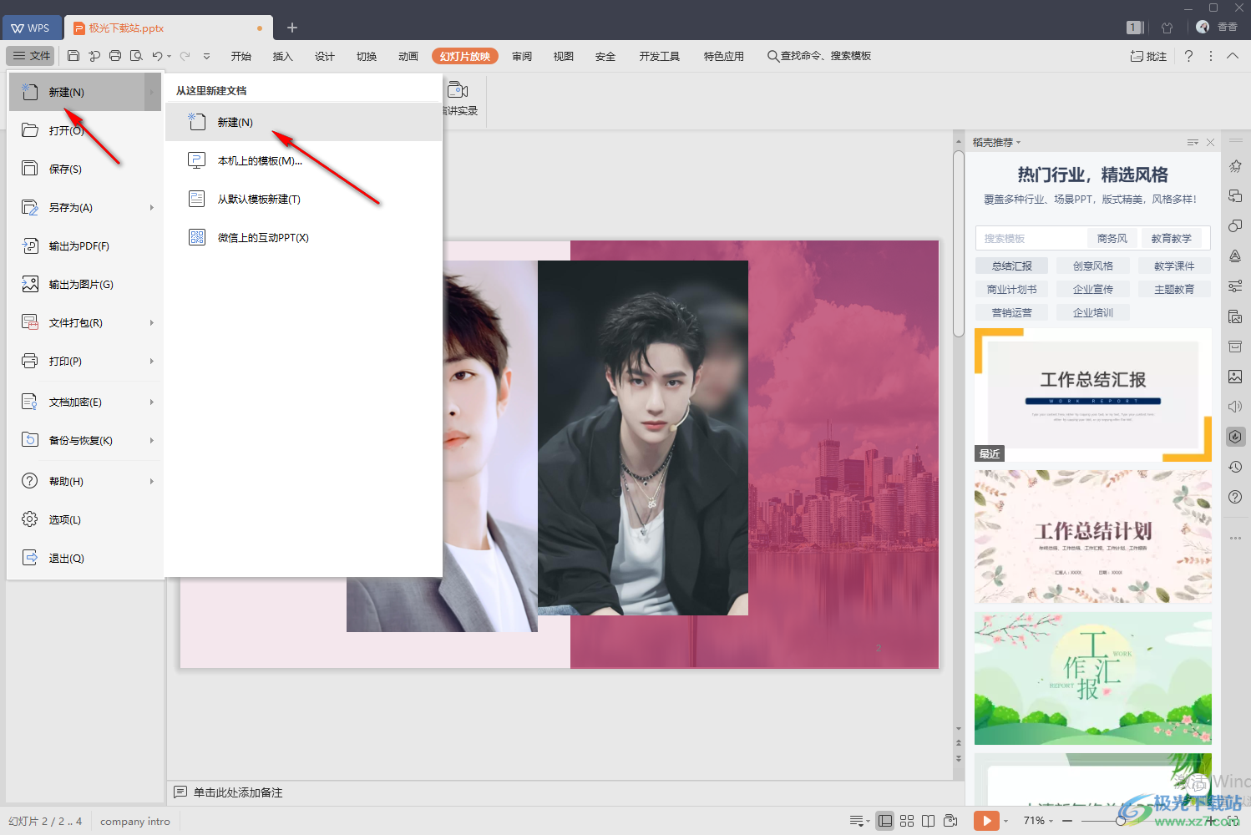The image size is (1251, 835).
Task: Choose 退出(Q) in the file menu
Action: 85,558
